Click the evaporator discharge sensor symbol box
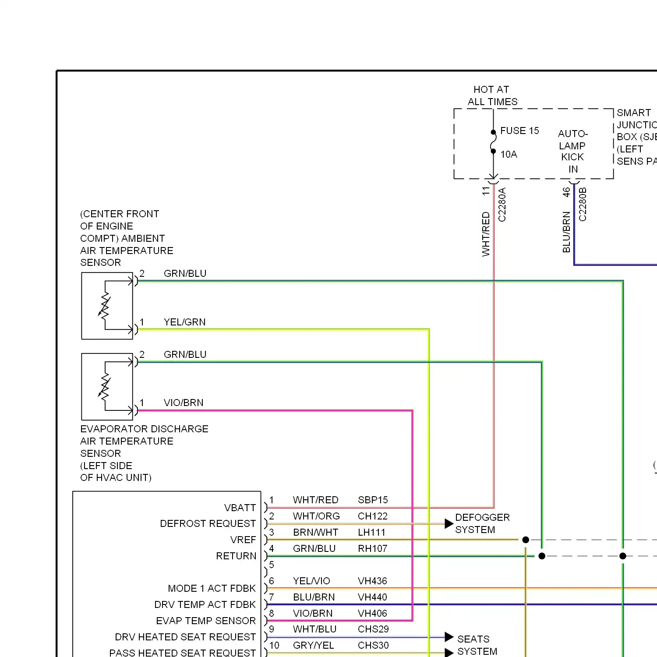 point(107,387)
